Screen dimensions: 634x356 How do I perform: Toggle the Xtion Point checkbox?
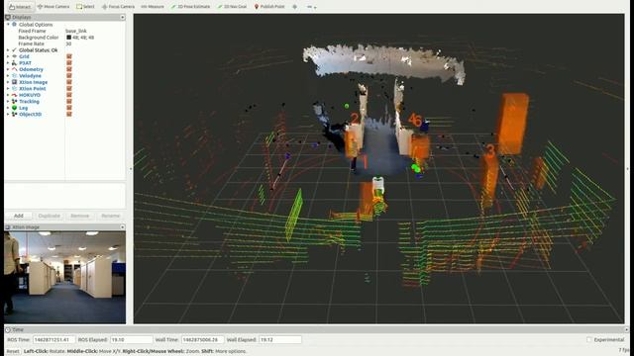tap(69, 88)
